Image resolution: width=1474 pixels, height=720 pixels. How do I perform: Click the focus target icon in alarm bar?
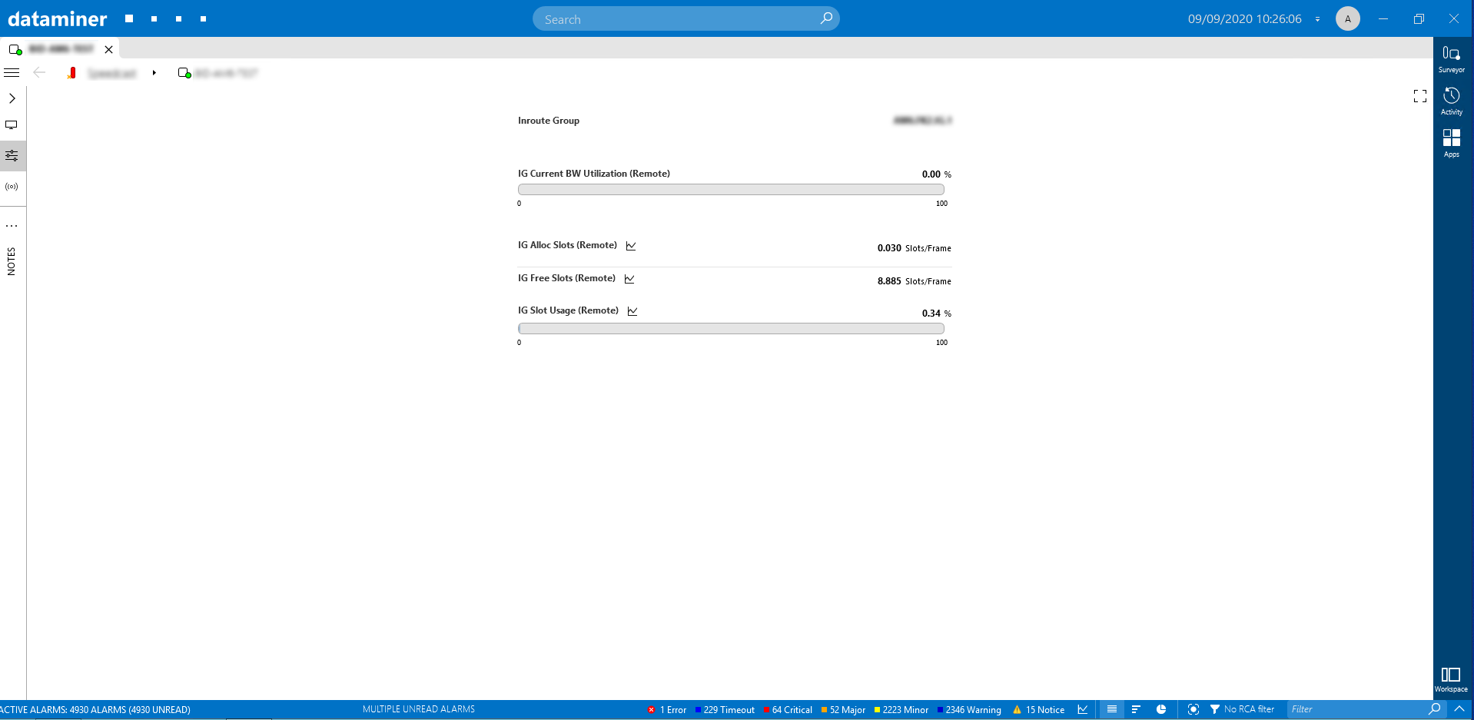pos(1193,709)
